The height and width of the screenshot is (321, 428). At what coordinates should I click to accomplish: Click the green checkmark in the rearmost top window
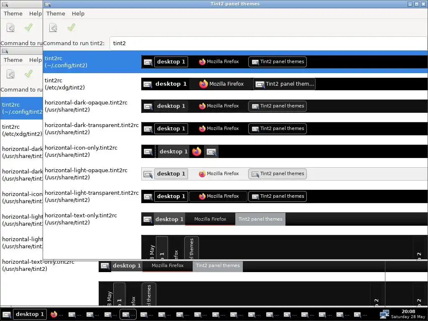coord(29,27)
